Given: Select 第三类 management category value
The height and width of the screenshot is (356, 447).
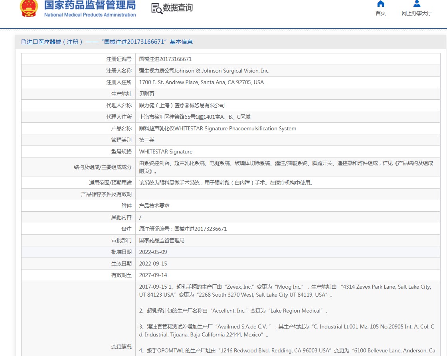Looking at the screenshot, I should pos(146,140).
